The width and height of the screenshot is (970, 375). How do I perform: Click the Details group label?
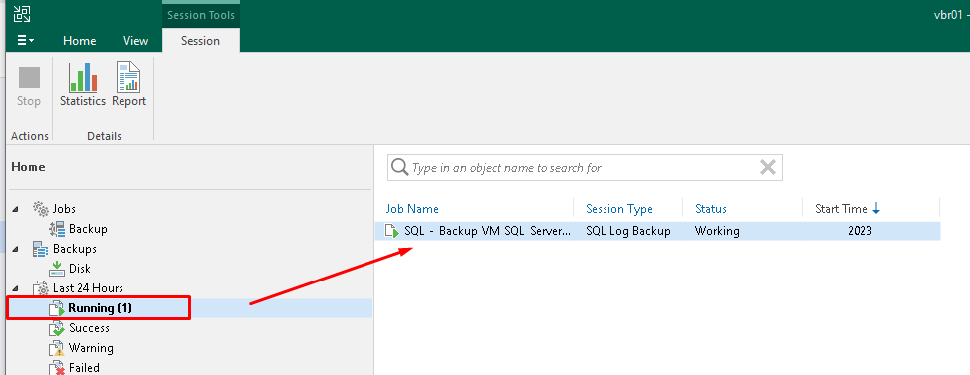tap(104, 136)
